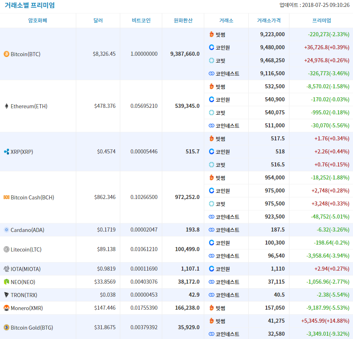
Task: Select the Ethereum(ETH) name label
Action: click(x=29, y=106)
